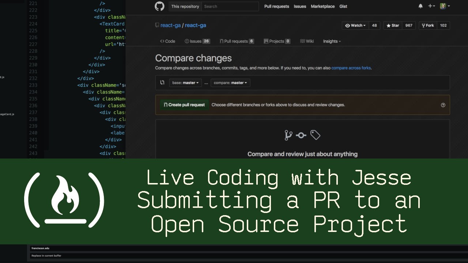Click the 'This repository' search scope
This screenshot has width=468, height=263.
coord(185,6)
